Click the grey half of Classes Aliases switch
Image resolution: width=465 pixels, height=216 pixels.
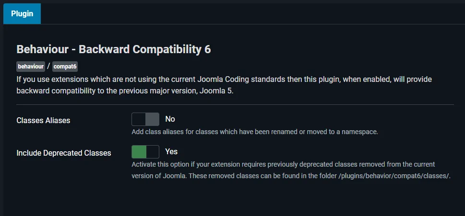pyautogui.click(x=152, y=119)
